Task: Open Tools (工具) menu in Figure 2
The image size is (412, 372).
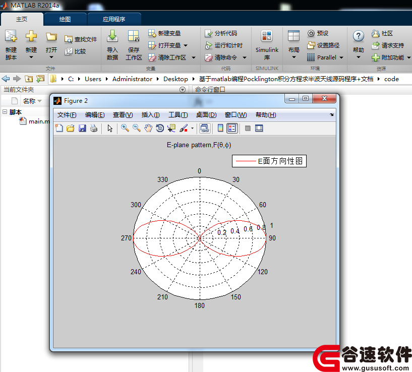Action: pos(178,115)
